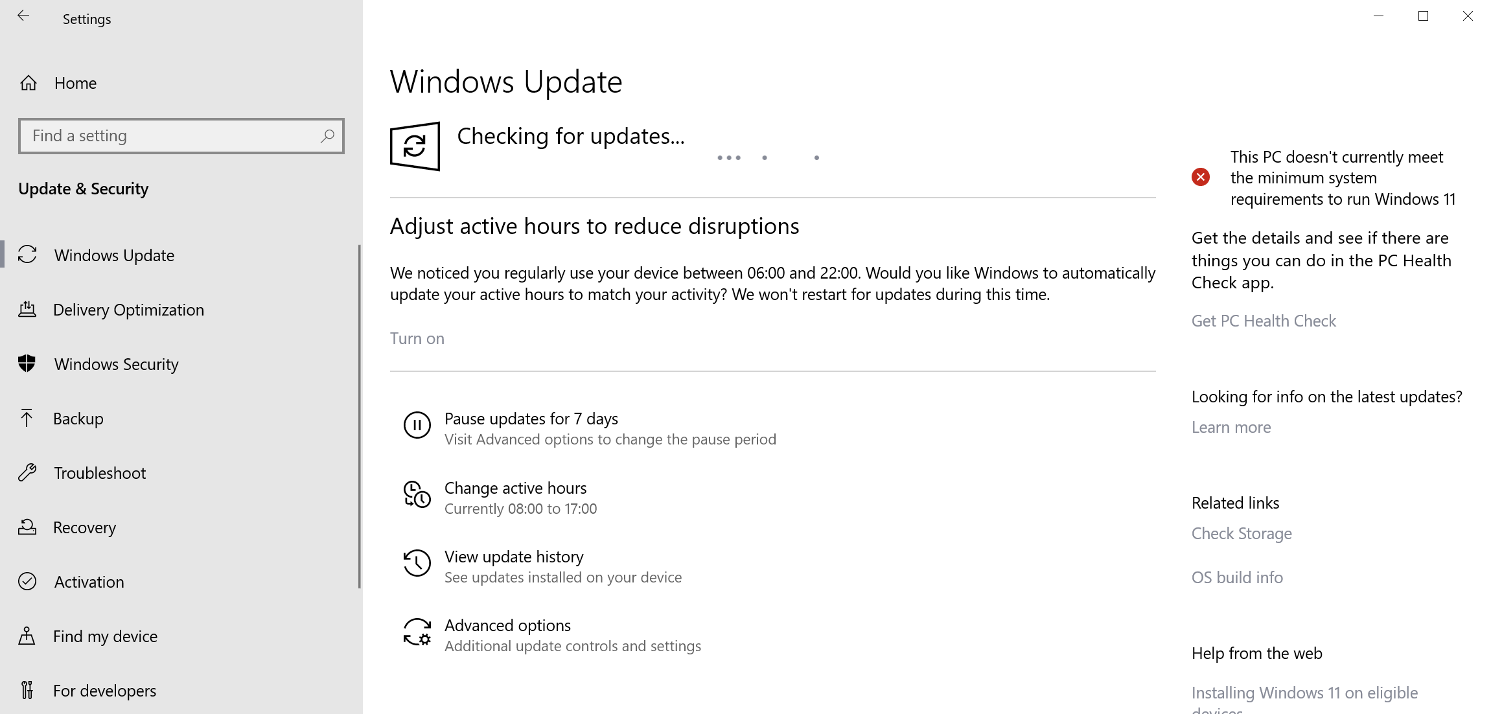The image size is (1491, 714).
Task: Open Advanced options via its gear icon
Action: 417,633
